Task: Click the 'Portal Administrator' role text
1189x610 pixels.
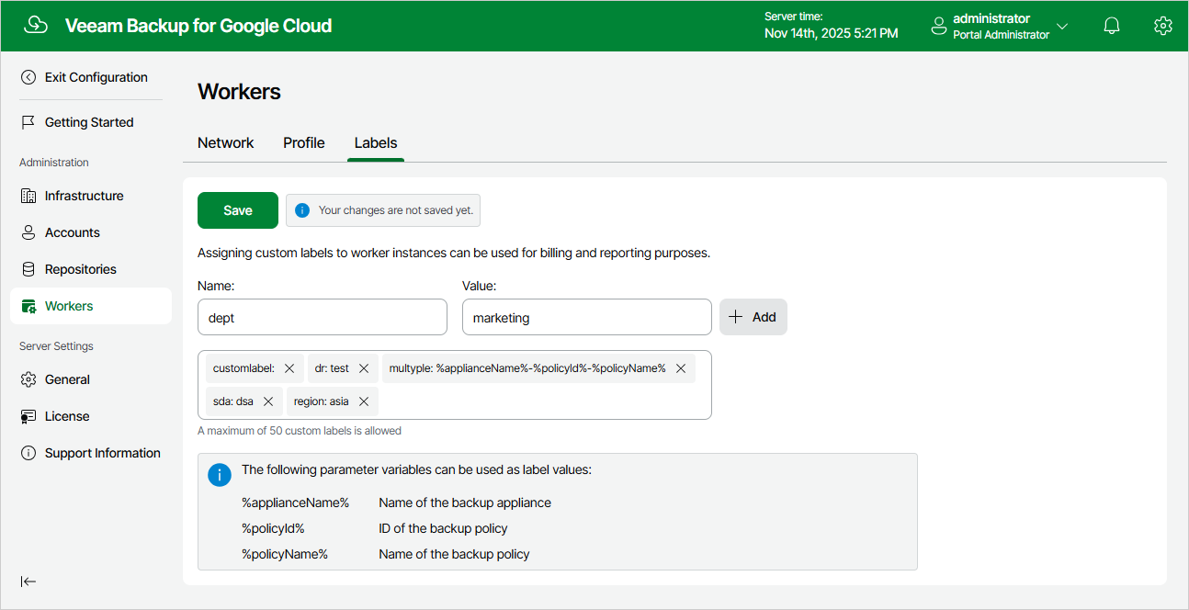Action: point(1002,35)
